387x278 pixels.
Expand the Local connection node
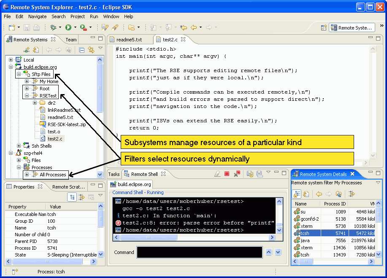[x=11, y=60]
